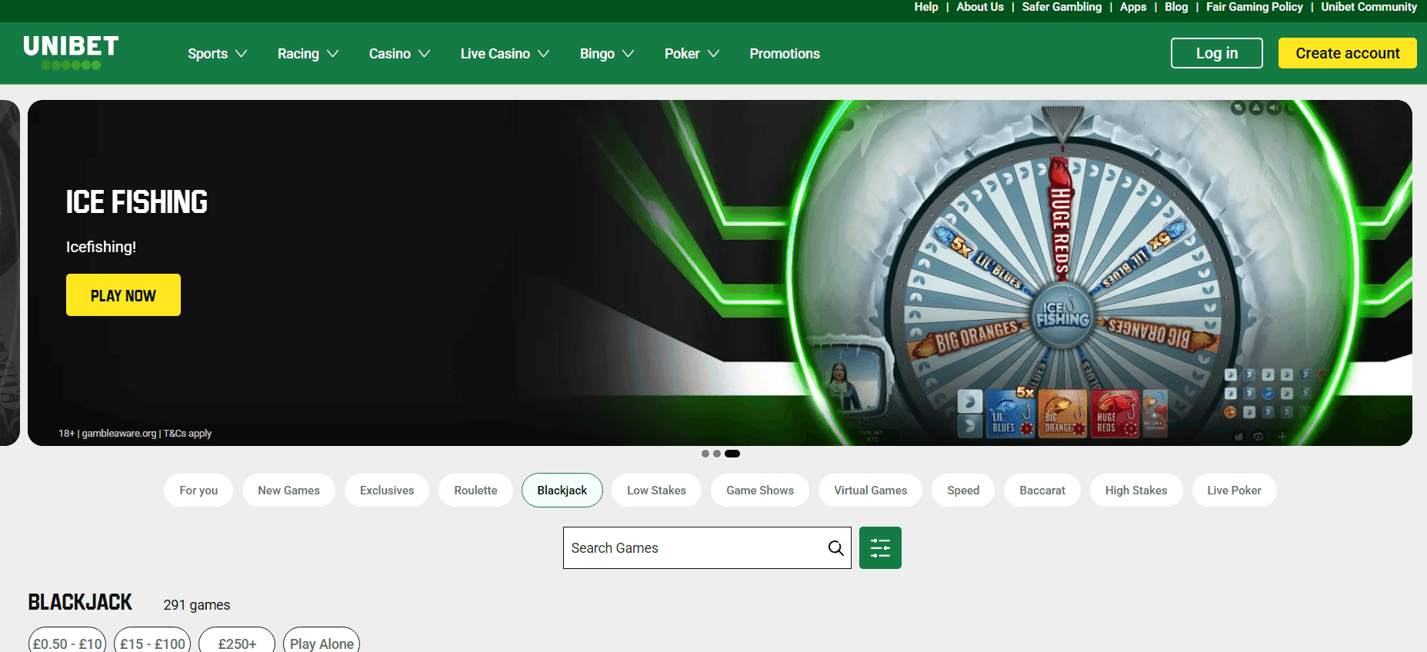Click the "Icefishing!" subtitle text
The height and width of the screenshot is (652, 1427).
click(x=101, y=247)
